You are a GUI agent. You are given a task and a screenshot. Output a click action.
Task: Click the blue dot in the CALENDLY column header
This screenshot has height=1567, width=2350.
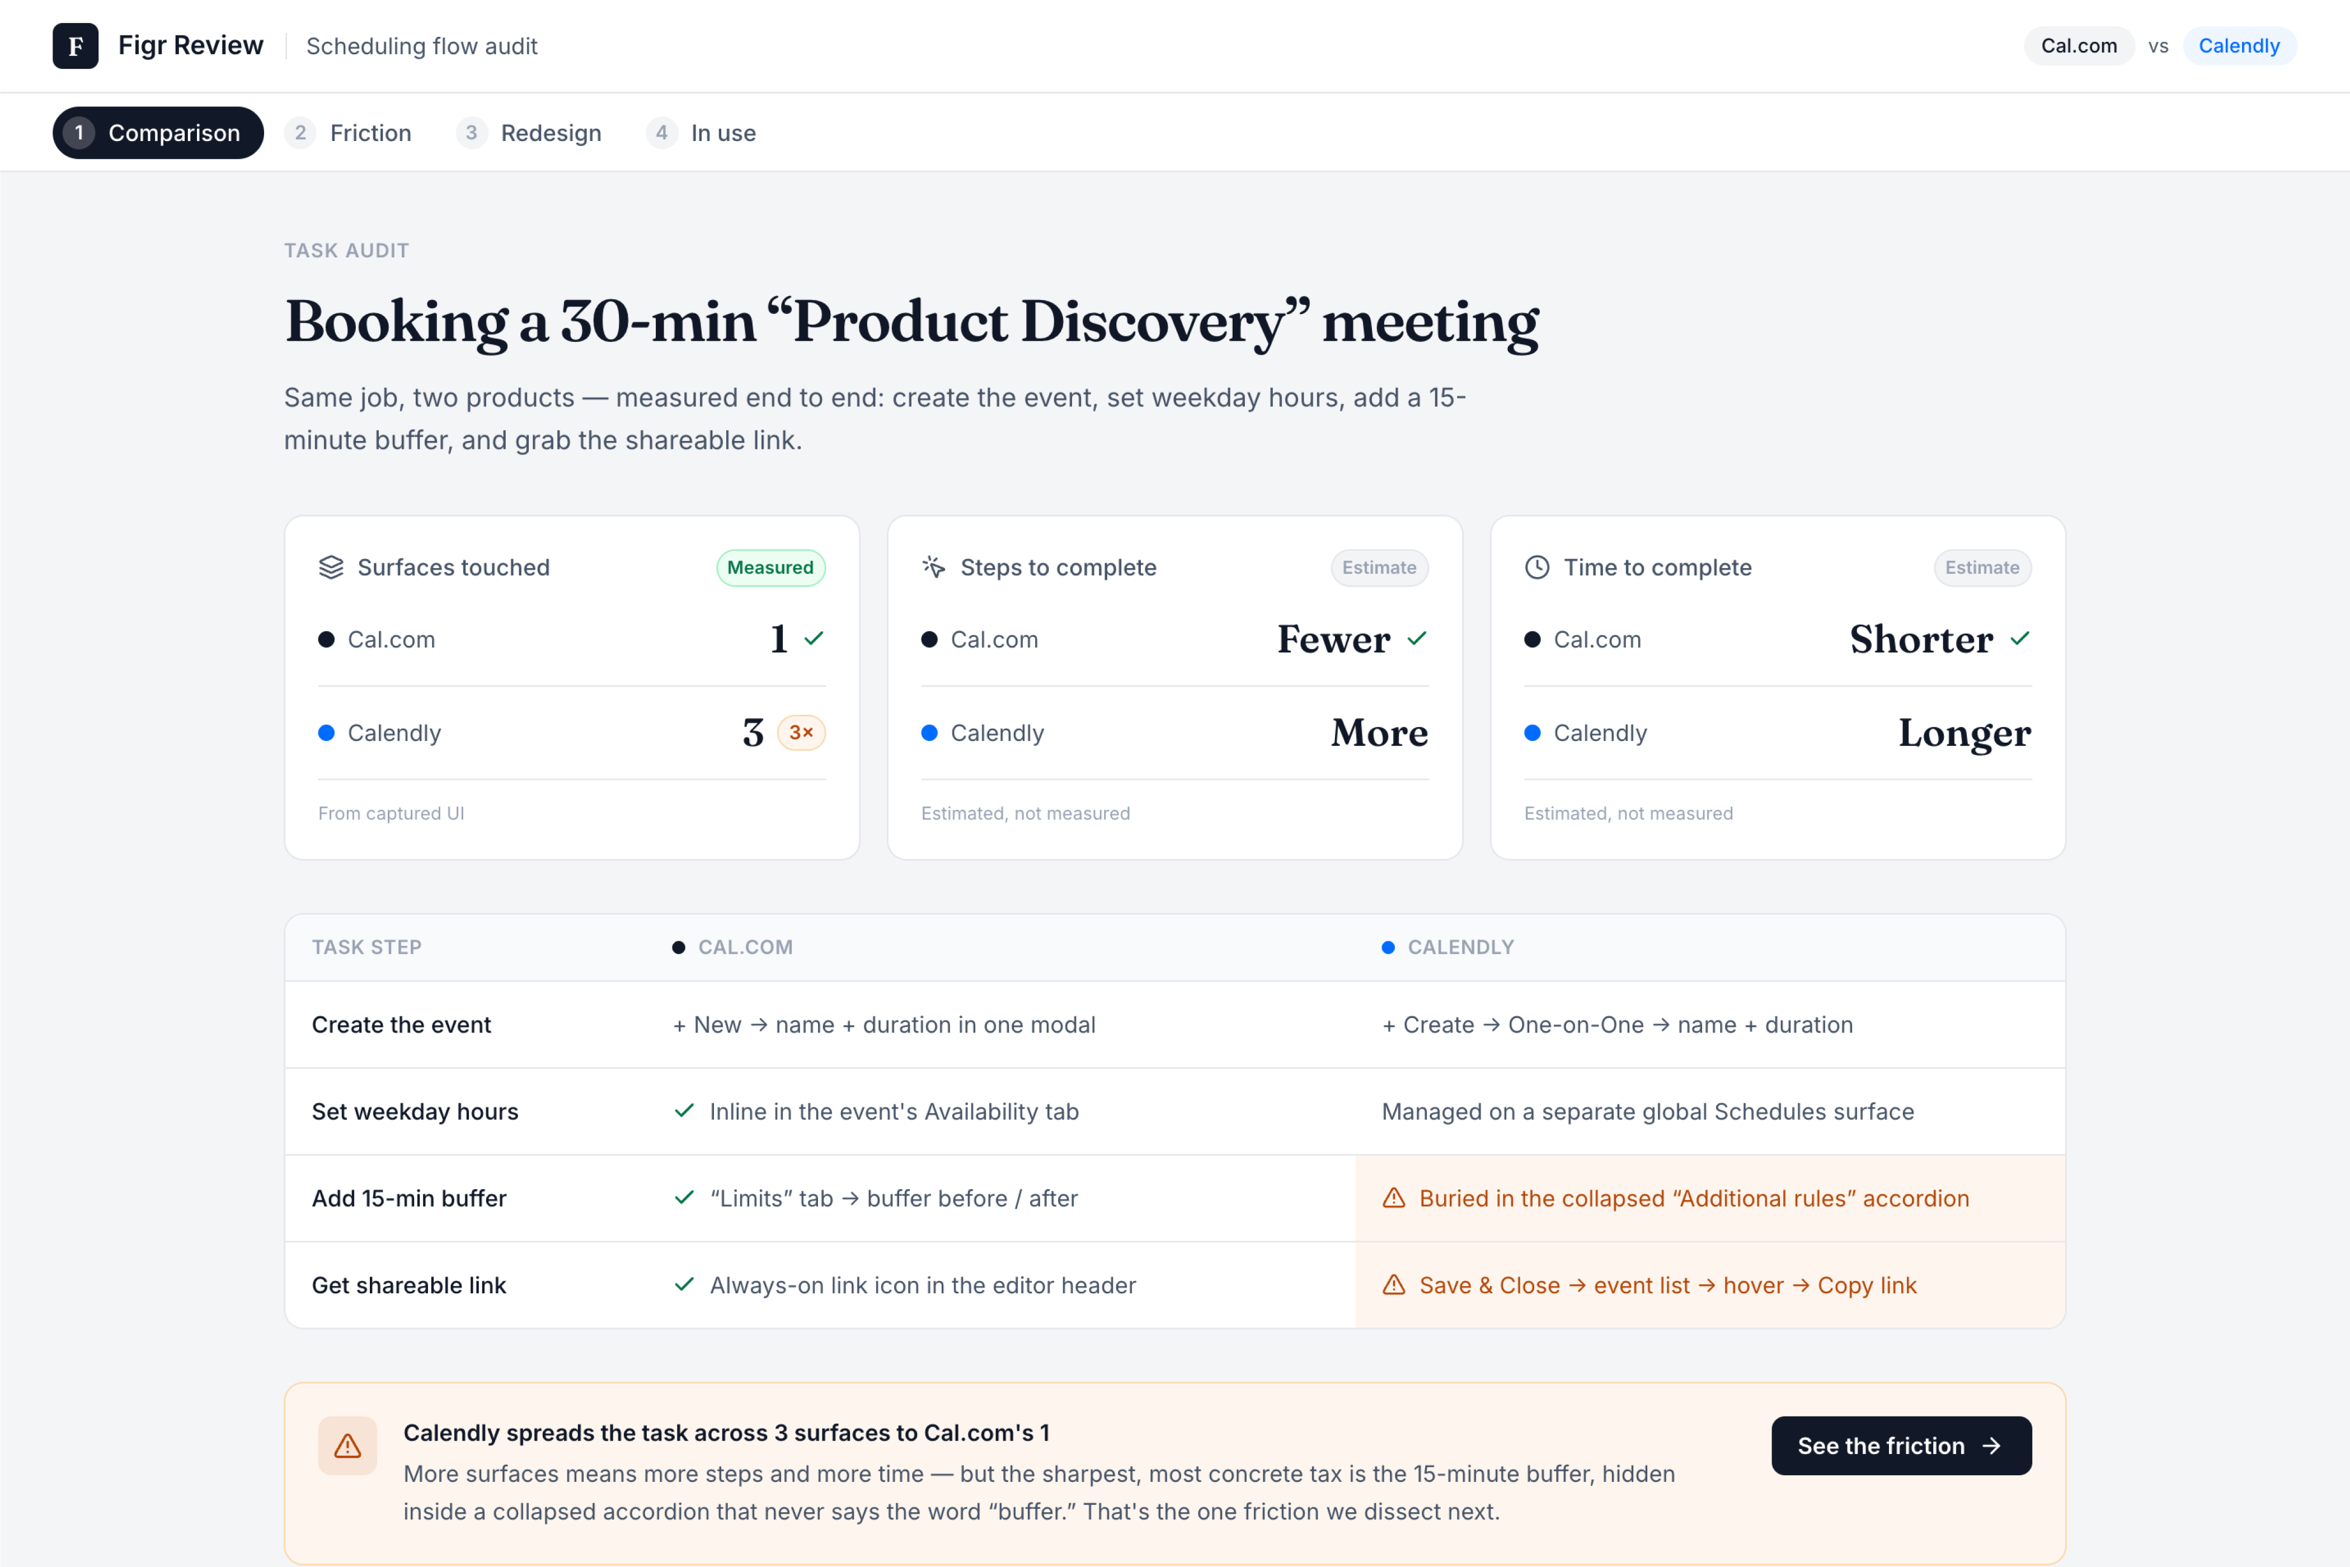1388,947
